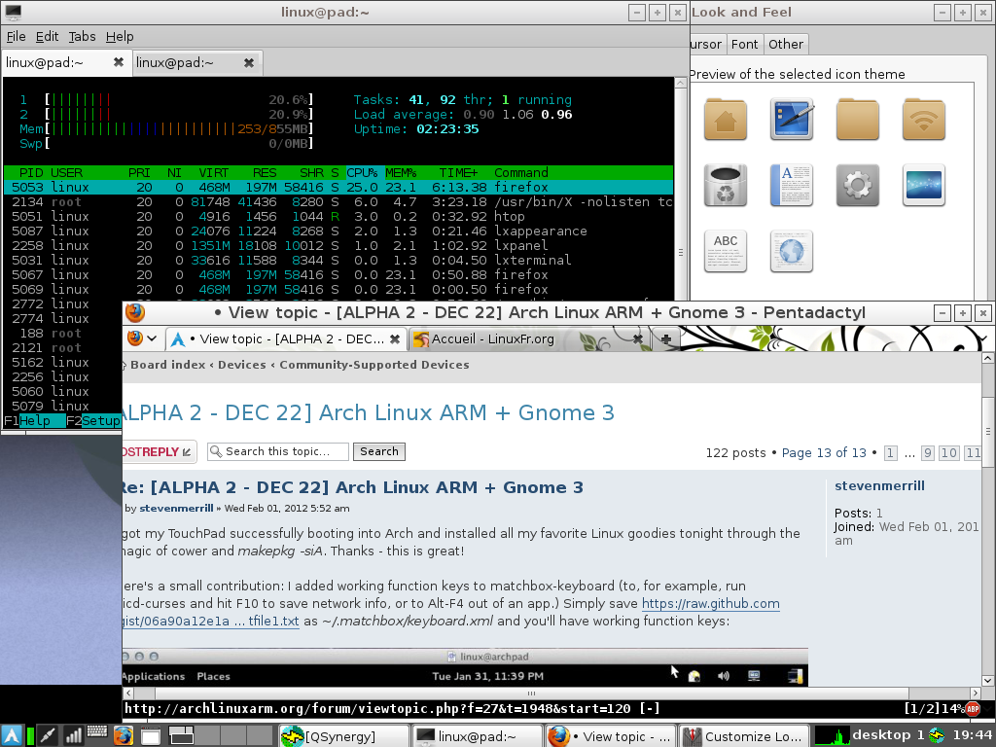Open stevenmerrill profile link in right sidebar
Image resolution: width=996 pixels, height=747 pixels.
coord(879,486)
